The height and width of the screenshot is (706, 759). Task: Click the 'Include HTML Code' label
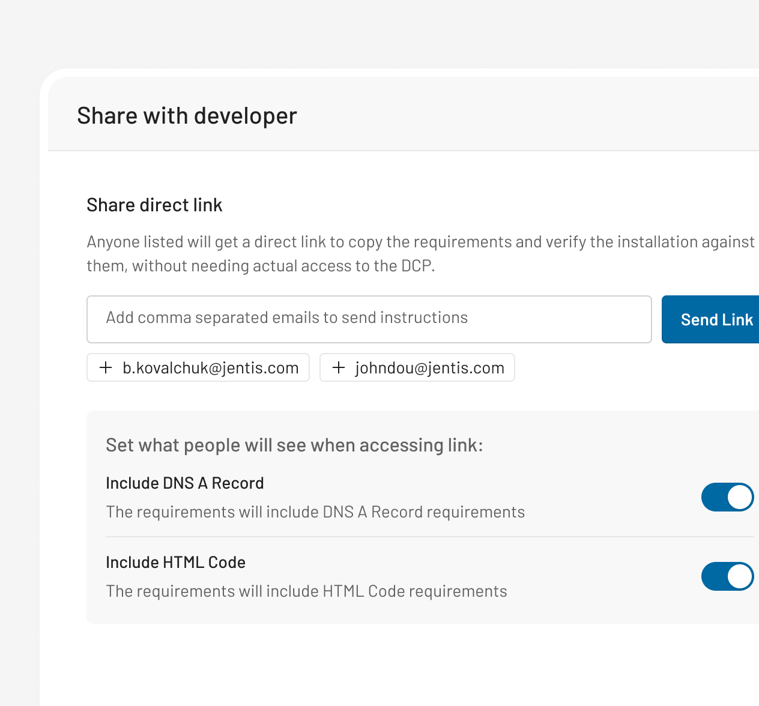176,563
